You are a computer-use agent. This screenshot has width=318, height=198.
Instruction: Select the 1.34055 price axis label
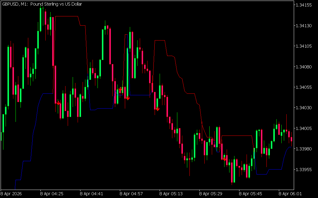click(x=304, y=87)
